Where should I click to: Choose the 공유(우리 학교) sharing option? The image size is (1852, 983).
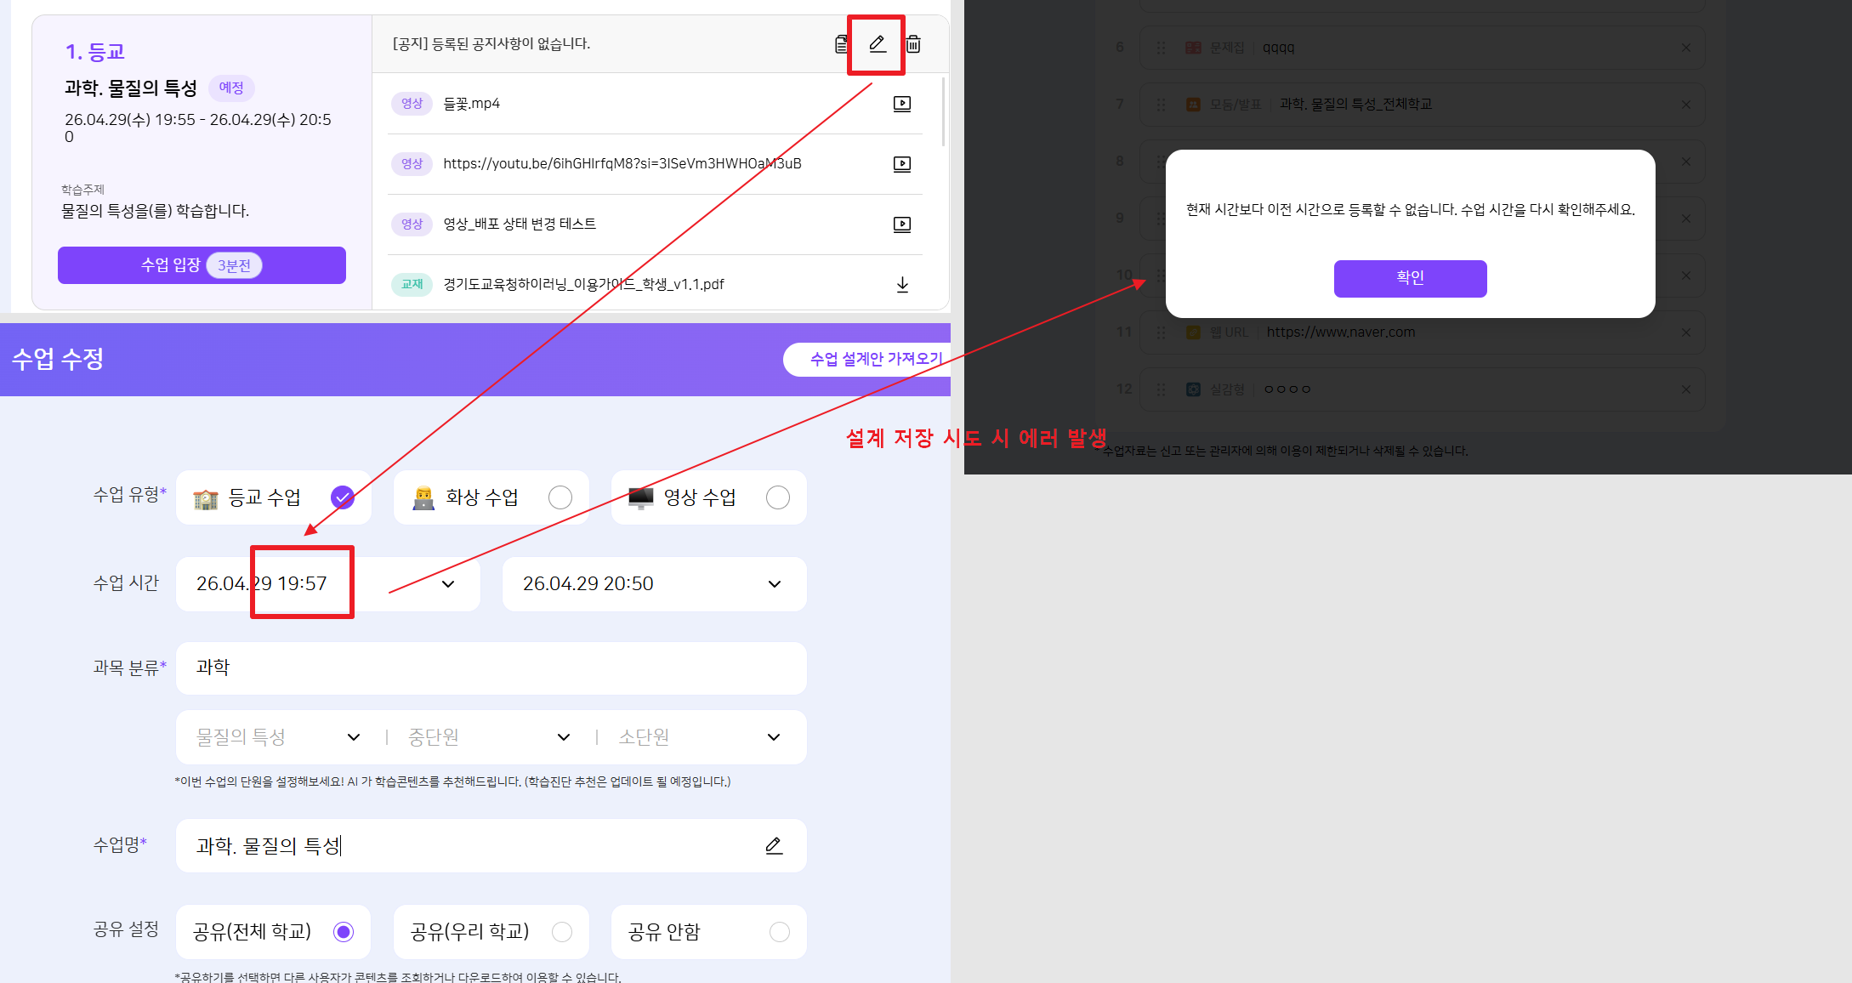point(561,932)
